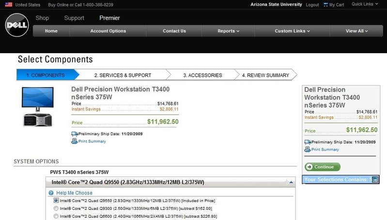Click the main product title Dell Precision Workstation T3400
The width and height of the screenshot is (387, 220).
coord(121,93)
